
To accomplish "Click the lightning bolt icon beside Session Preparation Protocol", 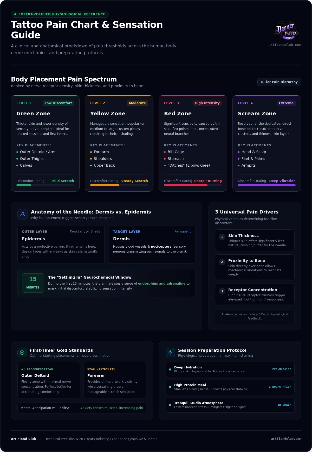I will 170,353.
